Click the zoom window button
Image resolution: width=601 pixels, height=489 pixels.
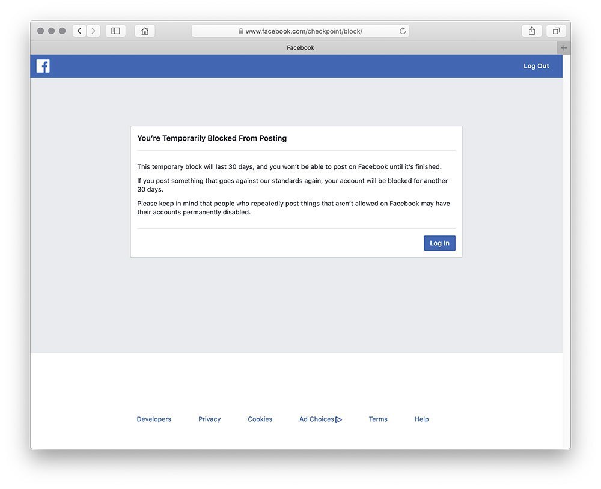(62, 31)
